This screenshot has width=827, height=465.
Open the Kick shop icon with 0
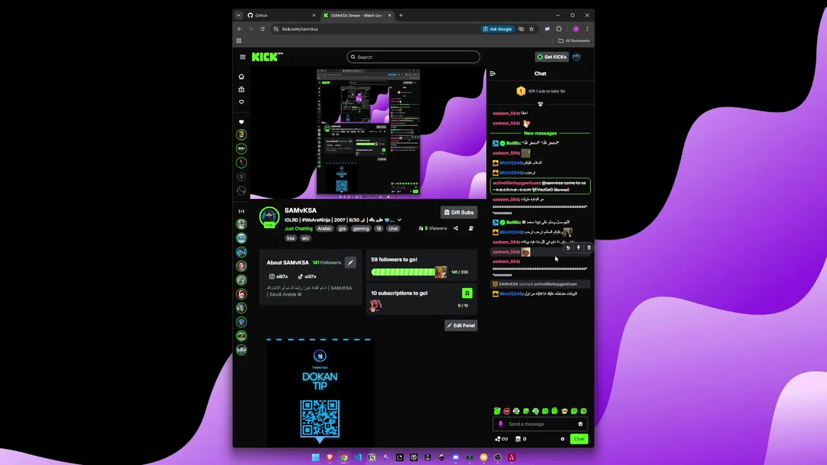click(x=520, y=439)
